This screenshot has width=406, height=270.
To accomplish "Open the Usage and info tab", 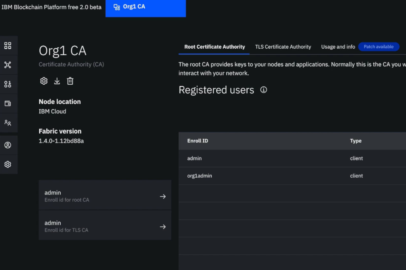I will [338, 47].
